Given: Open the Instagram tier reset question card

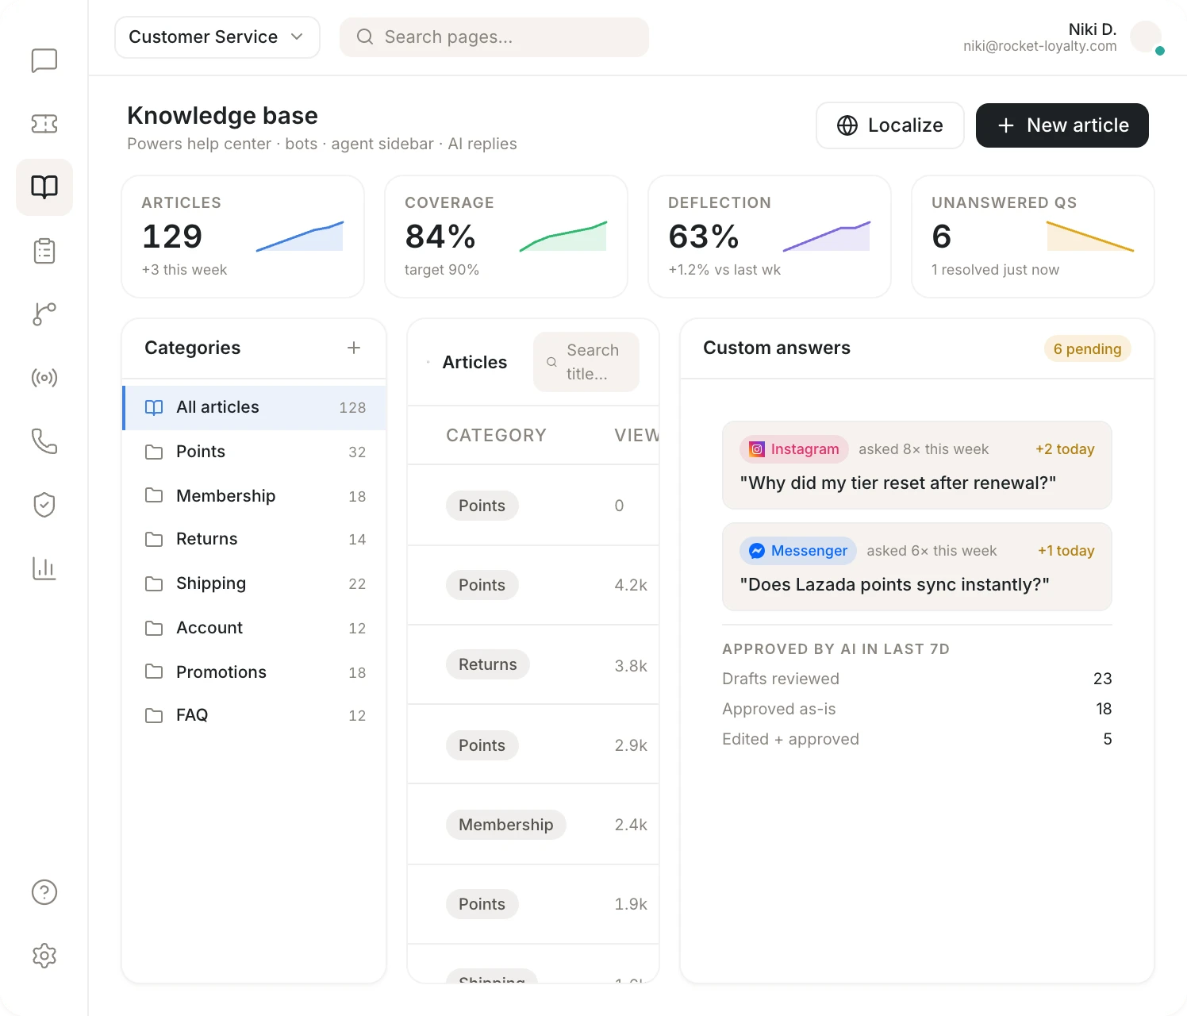Looking at the screenshot, I should [917, 465].
